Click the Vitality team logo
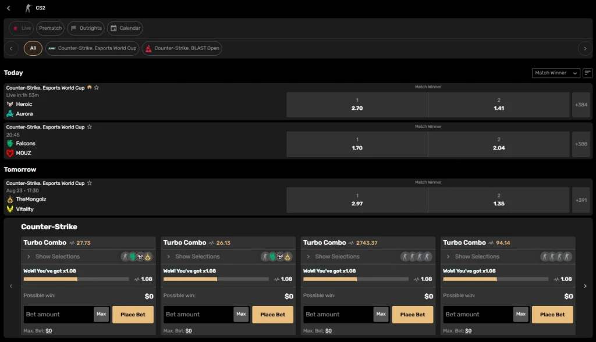This screenshot has height=342, width=596. [10, 209]
